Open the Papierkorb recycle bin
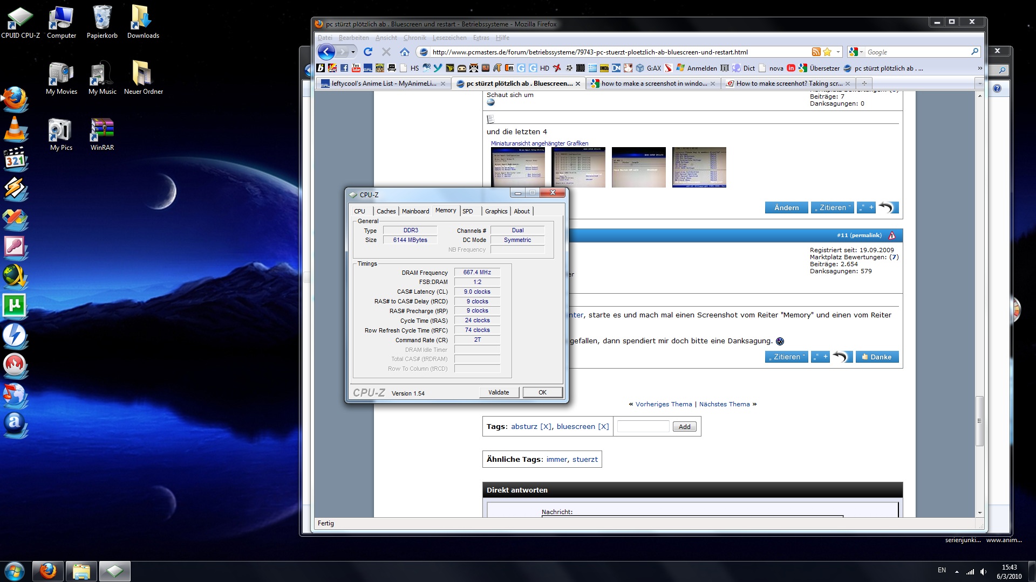The height and width of the screenshot is (582, 1036). [x=102, y=22]
